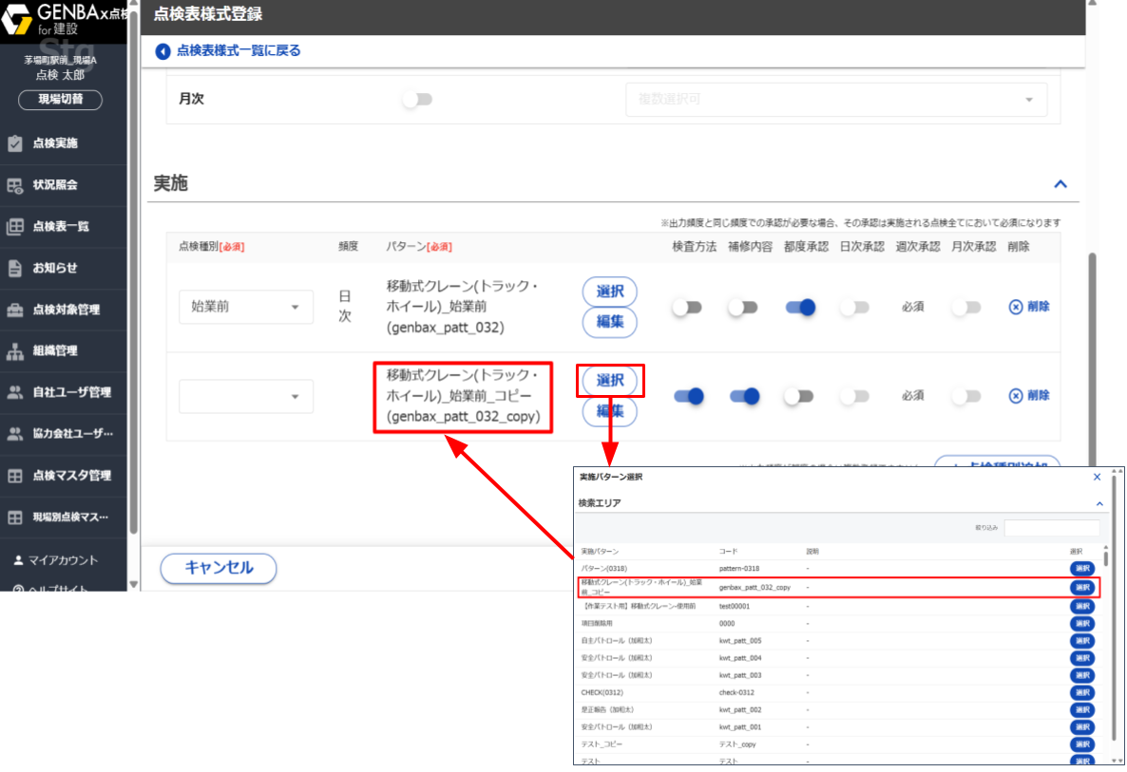Click the 現場切替 button
Viewport: 1127px width, 772px height.
(60, 100)
